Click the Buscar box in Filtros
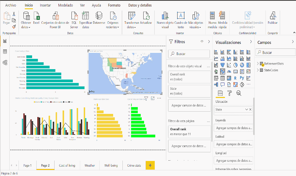 [x=189, y=54]
